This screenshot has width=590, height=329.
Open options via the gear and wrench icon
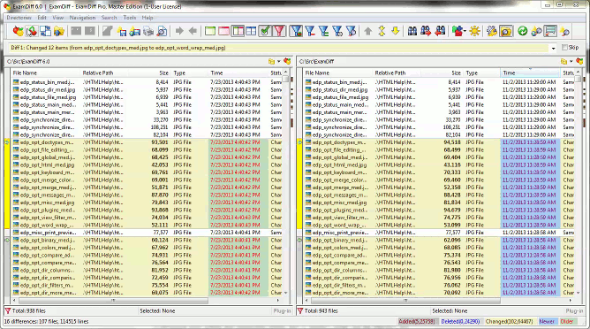pyautogui.click(x=492, y=31)
